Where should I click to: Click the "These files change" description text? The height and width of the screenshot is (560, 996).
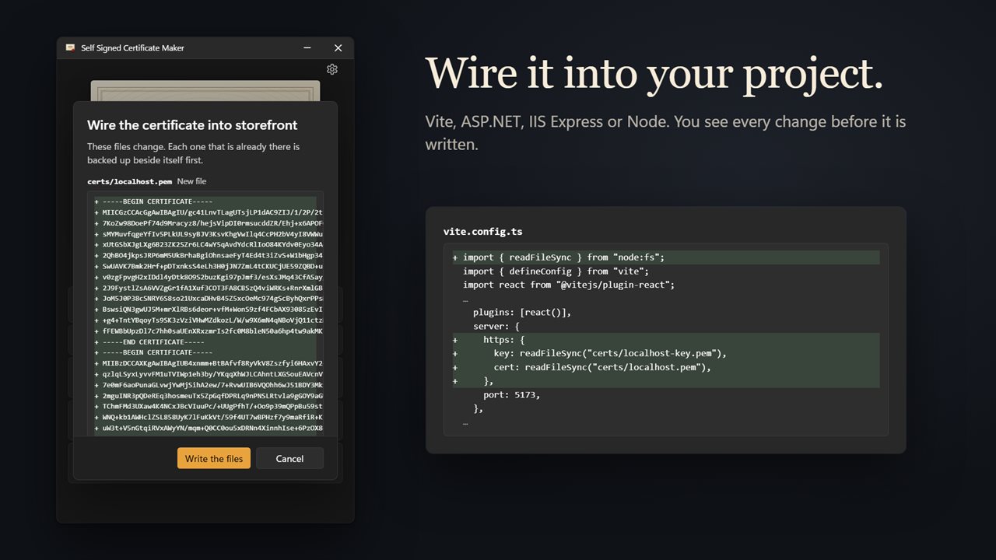pos(193,153)
